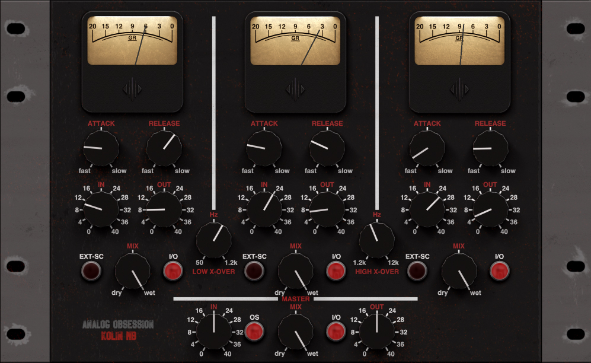The image size is (591, 363).
Task: Click the low band MIX knob
Action: [x=132, y=270]
